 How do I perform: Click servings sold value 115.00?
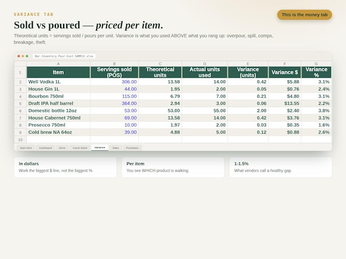coord(114,96)
